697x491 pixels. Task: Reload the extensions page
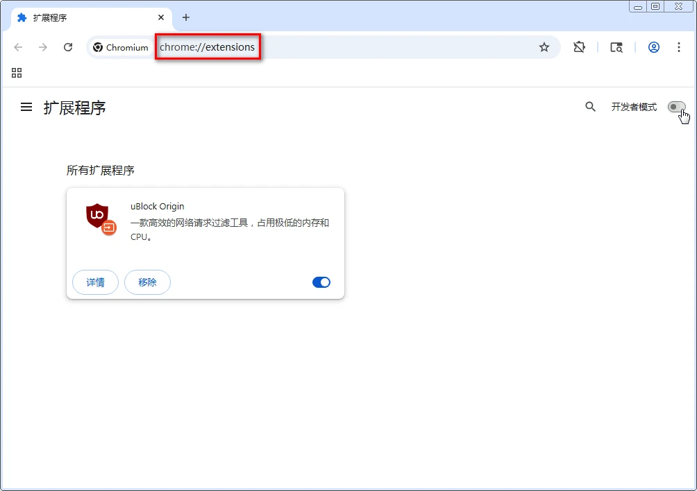coord(68,47)
